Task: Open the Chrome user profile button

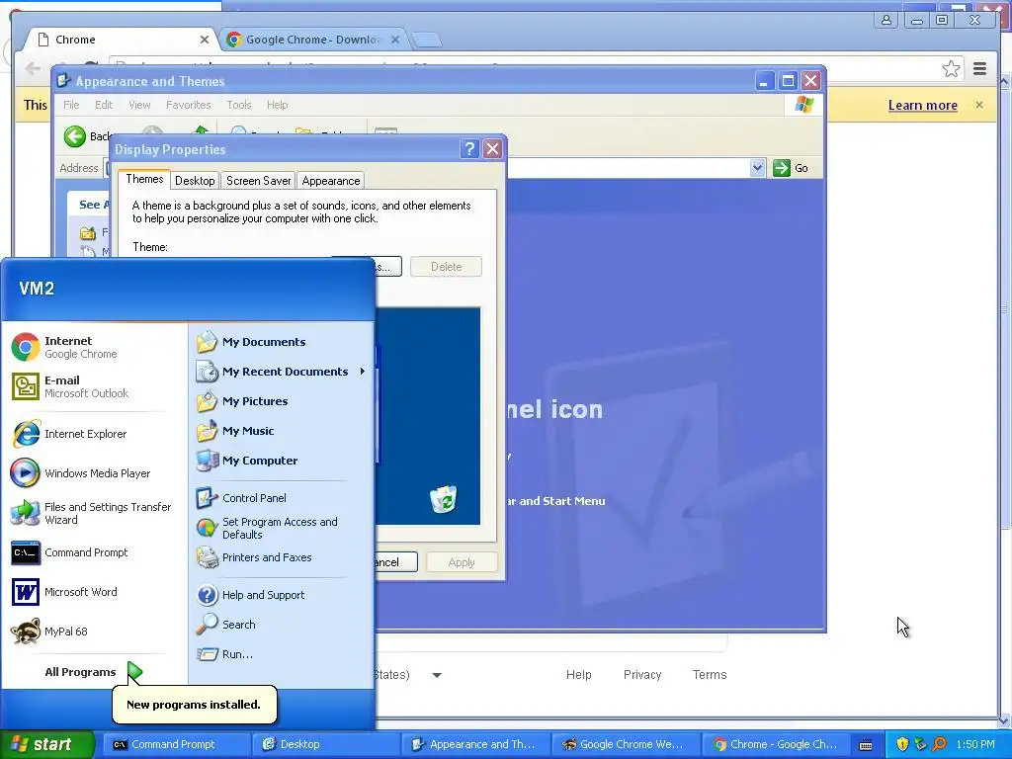Action: tap(886, 20)
